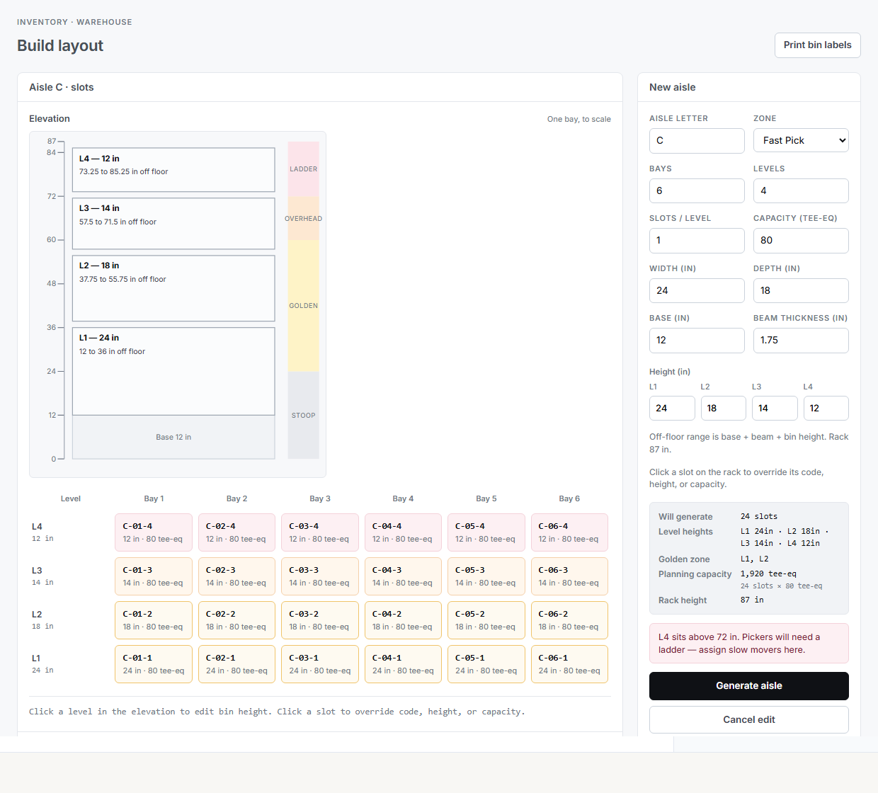
Task: Click the Bay 6 column header
Action: (569, 498)
